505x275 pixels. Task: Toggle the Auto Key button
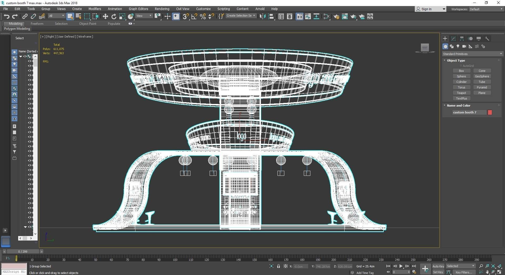[438, 266]
